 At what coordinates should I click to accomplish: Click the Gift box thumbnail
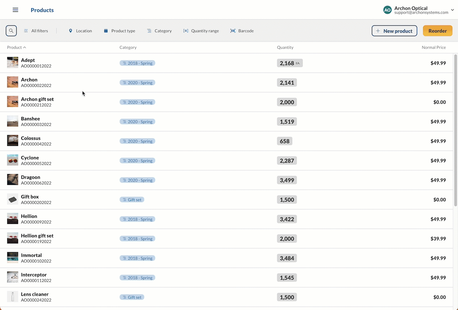(x=13, y=199)
